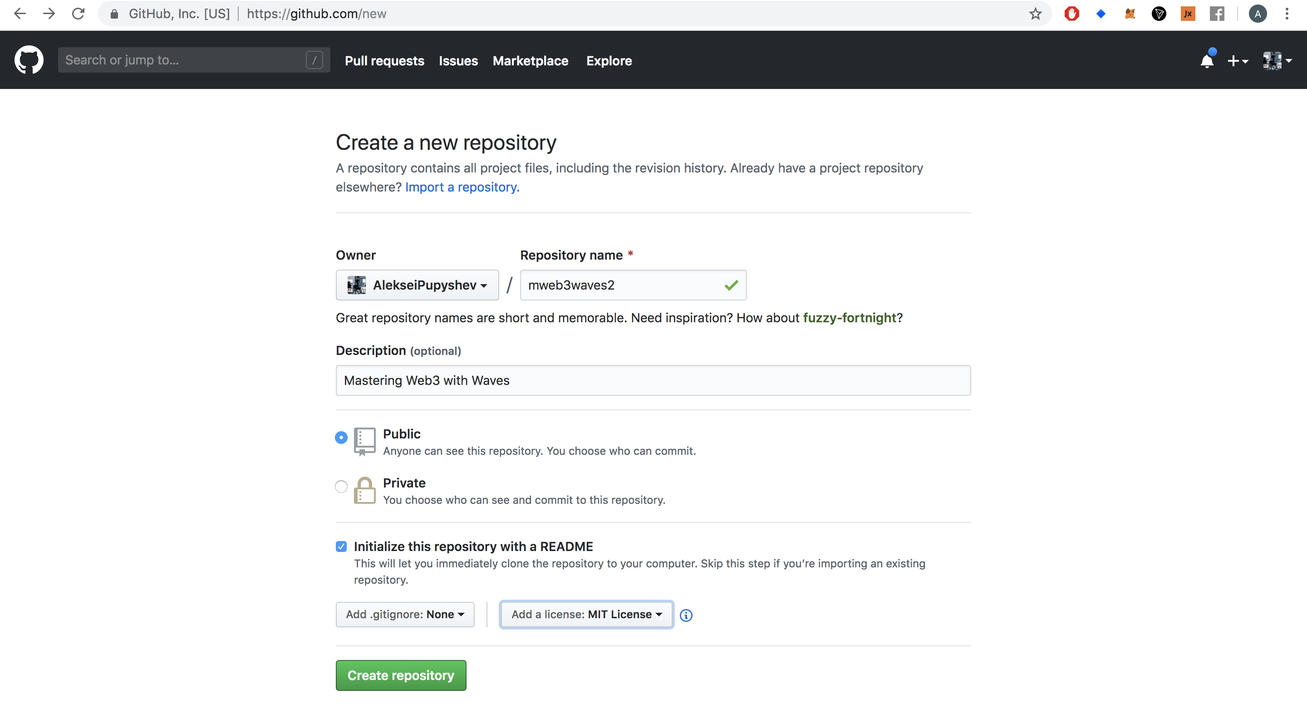Use suggested name fuzzy-fortnight
This screenshot has width=1307, height=709.
pos(850,318)
